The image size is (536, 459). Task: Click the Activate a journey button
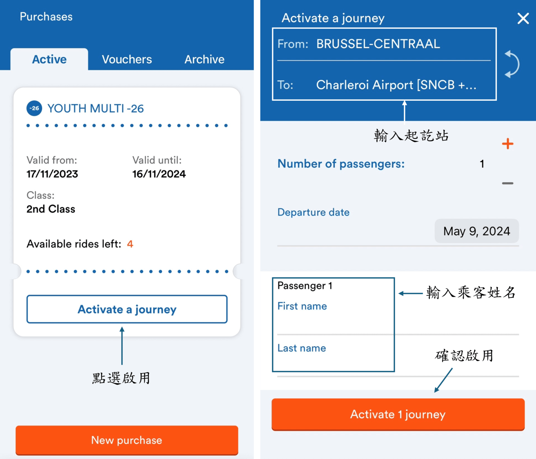pyautogui.click(x=127, y=309)
